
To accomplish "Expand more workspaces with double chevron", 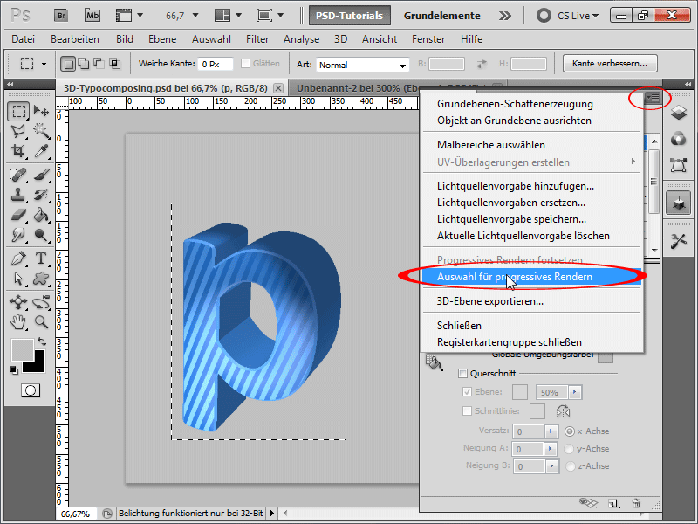I will [505, 16].
